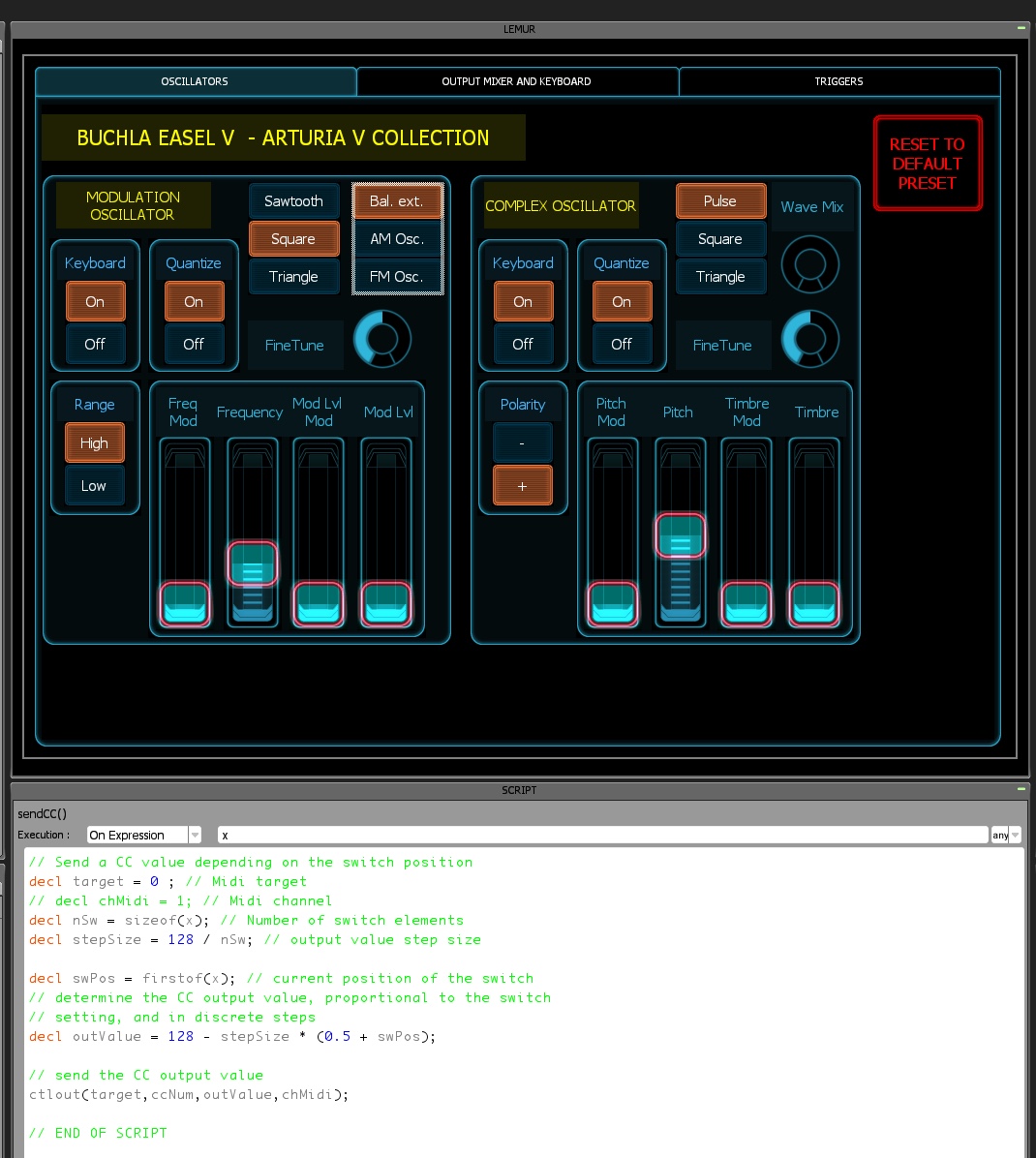Screen dimensions: 1036x1158
Task: Collapse the LEMUR panel with green minus
Action: [x=1021, y=28]
